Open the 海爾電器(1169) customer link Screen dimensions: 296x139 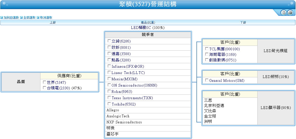(x=223, y=55)
